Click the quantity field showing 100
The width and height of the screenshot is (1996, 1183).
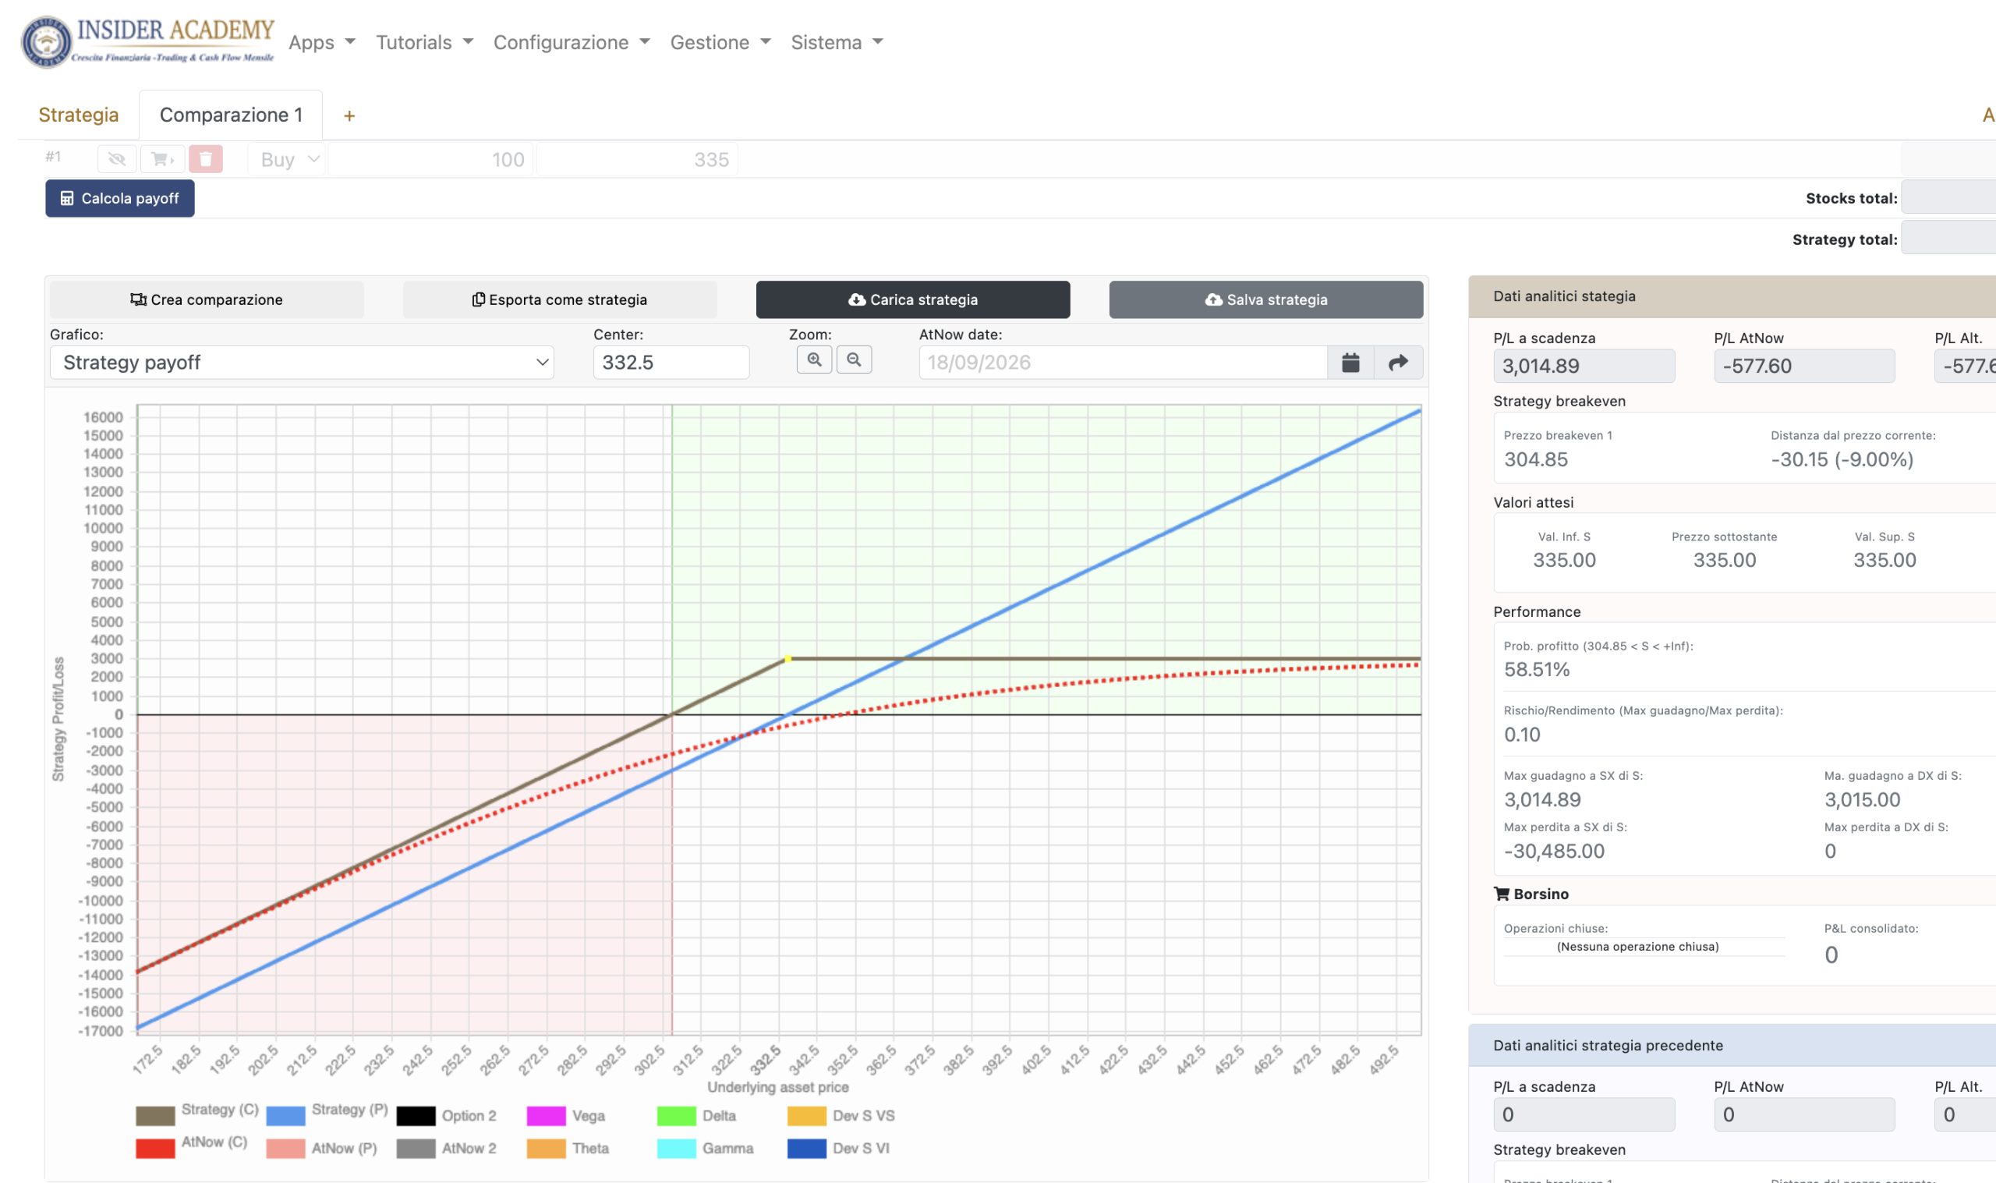[x=431, y=159]
